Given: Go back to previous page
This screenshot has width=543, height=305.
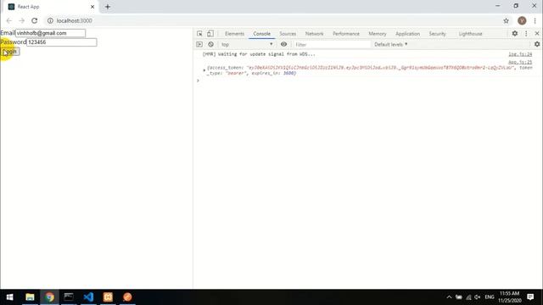Looking at the screenshot, I should (x=9, y=20).
